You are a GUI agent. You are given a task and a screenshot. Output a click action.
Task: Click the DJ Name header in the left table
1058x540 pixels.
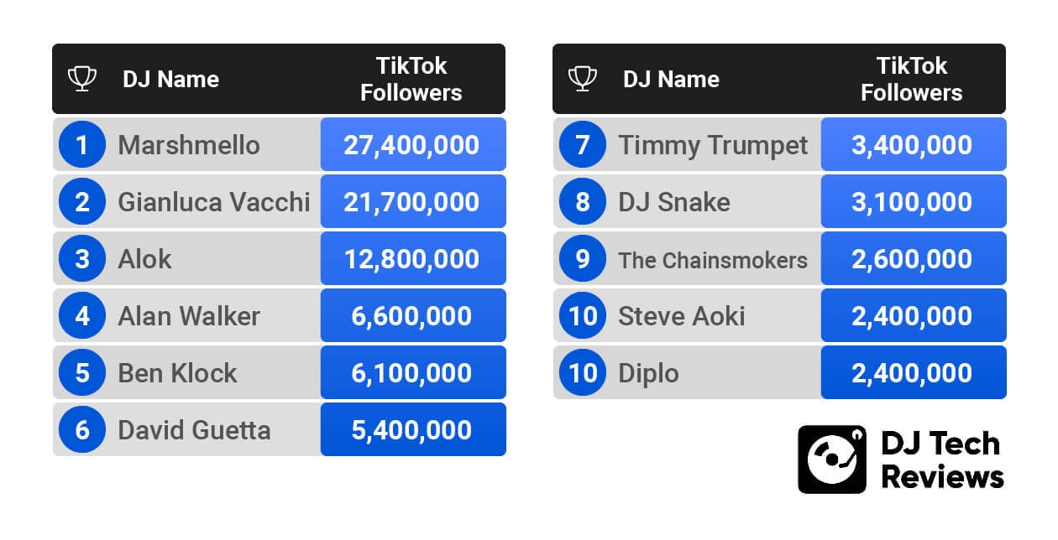click(x=170, y=80)
